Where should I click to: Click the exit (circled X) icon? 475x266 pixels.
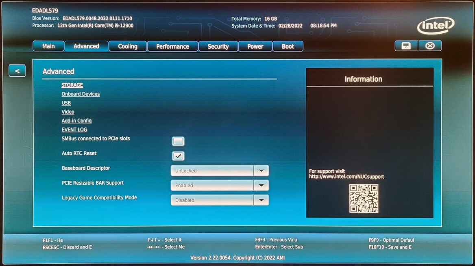point(430,46)
